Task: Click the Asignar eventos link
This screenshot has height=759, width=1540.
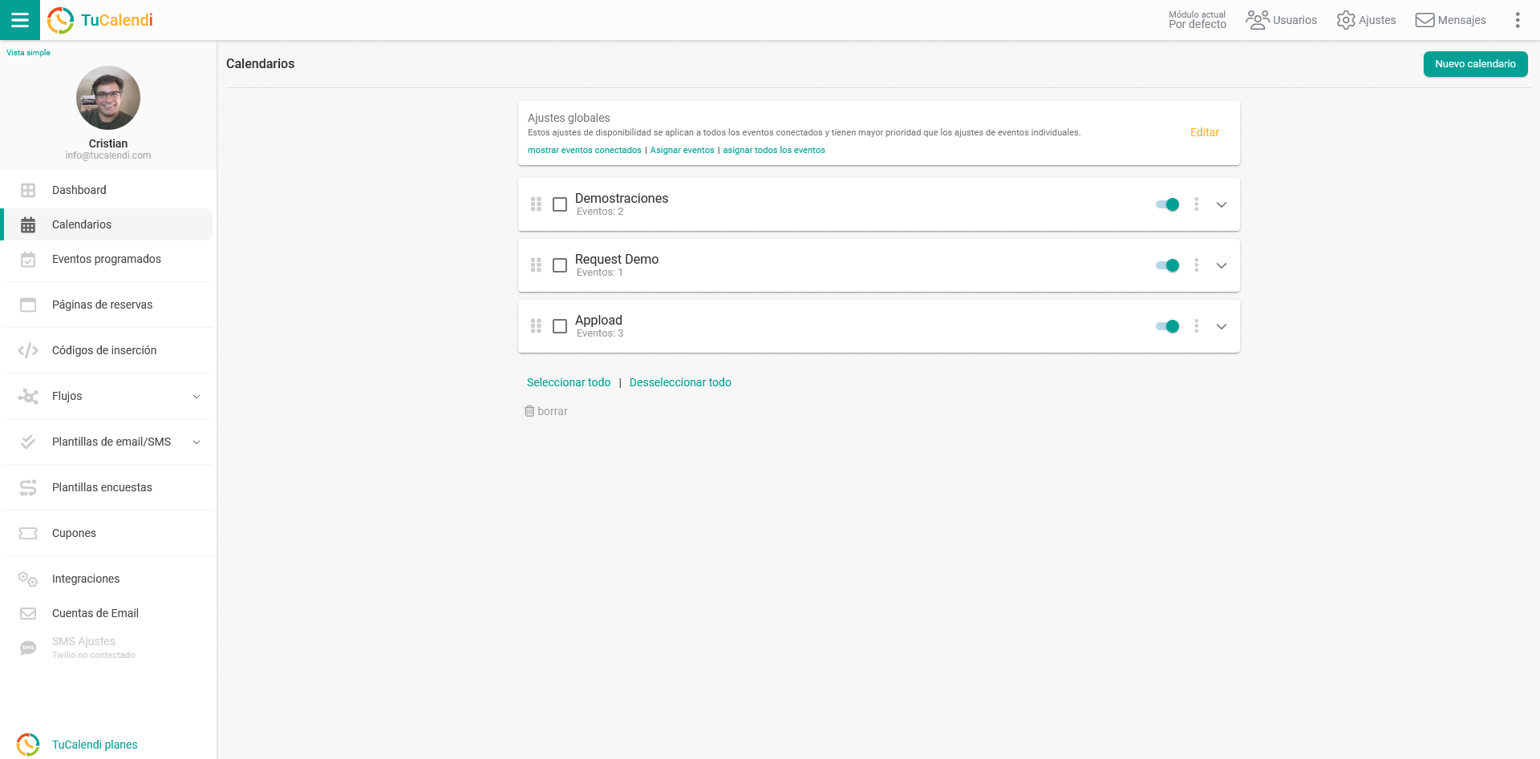Action: [682, 150]
